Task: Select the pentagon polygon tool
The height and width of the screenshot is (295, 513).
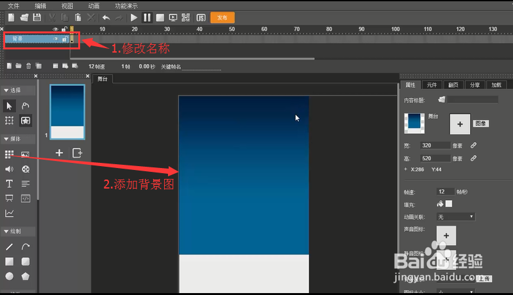Action: point(26,276)
